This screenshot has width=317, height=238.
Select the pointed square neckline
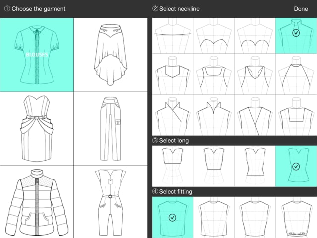[172, 74]
